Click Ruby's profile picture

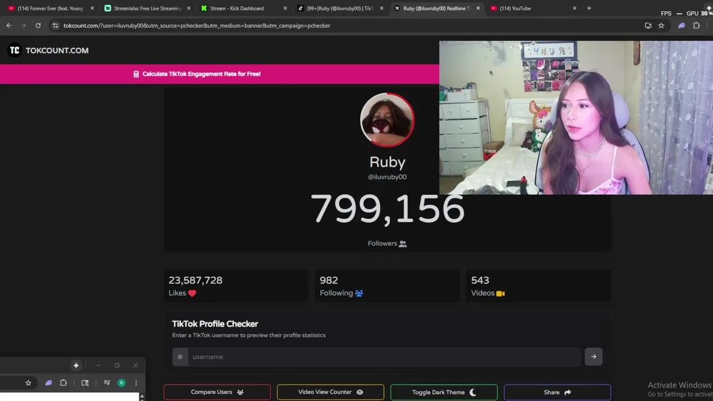(x=387, y=120)
